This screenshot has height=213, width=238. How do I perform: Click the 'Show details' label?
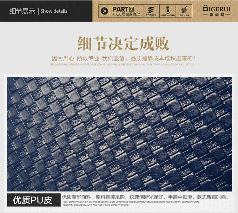click(54, 11)
